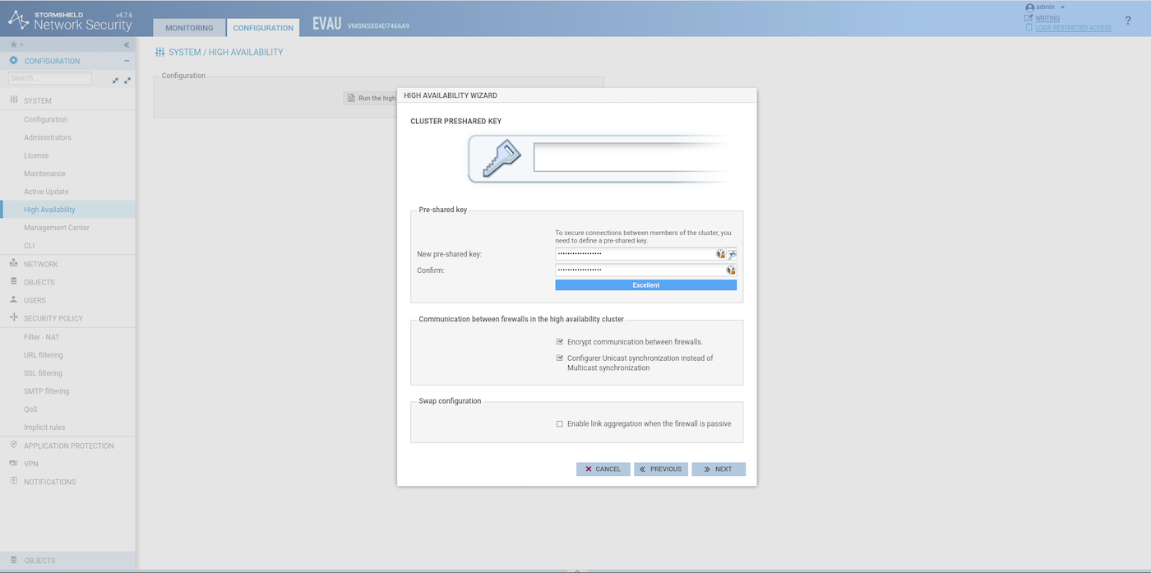Expand all menus with outward arrows icon
The width and height of the screenshot is (1151, 573).
click(x=127, y=80)
